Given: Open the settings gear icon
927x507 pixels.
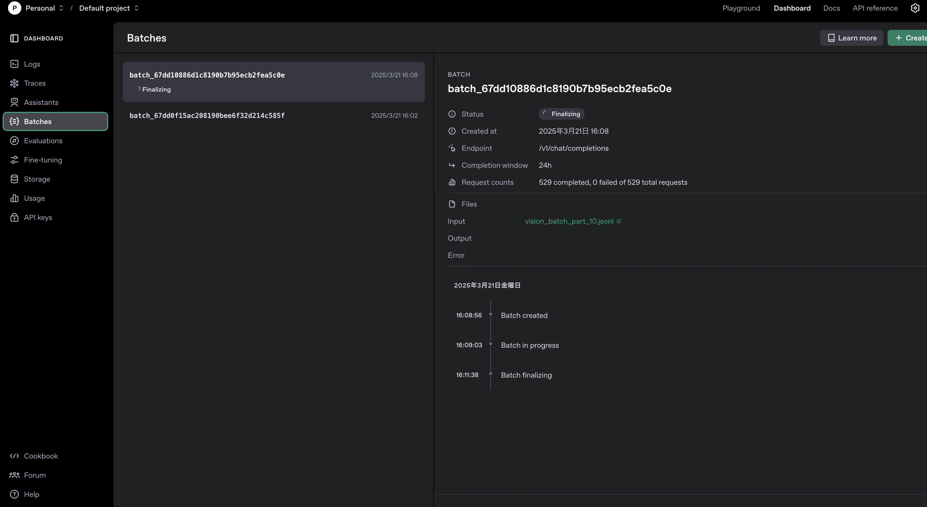Looking at the screenshot, I should [915, 8].
